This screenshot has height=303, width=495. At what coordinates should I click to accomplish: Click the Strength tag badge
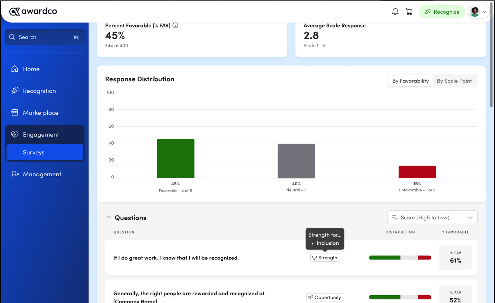325,258
